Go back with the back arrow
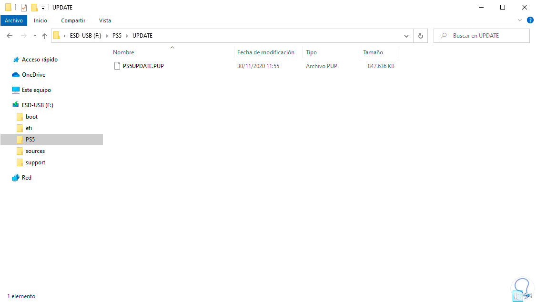Screen dimensions: 536x302 pos(10,36)
